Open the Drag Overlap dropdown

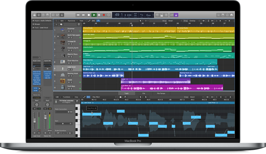[x=195, y=21]
